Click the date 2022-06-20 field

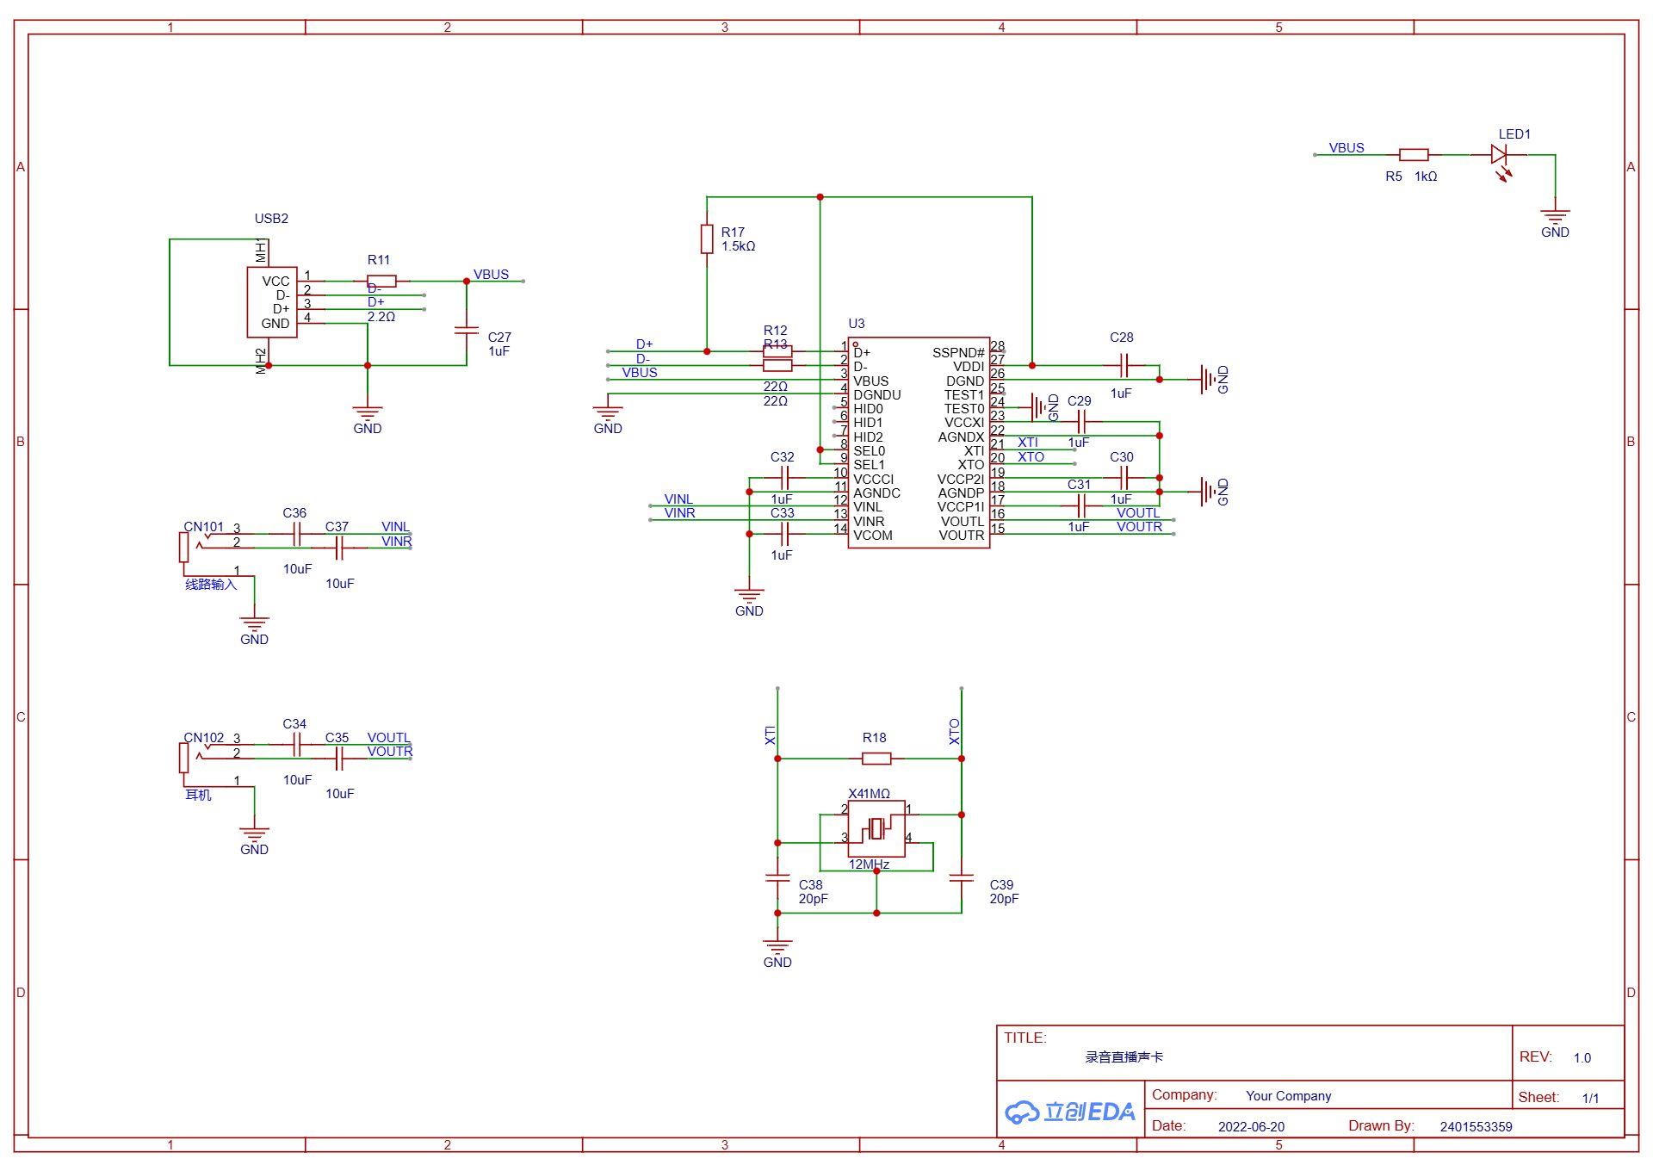(x=1251, y=1127)
